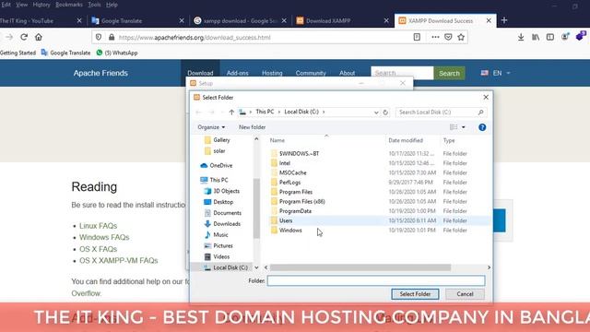590x332 pixels.
Task: Click navigation pane vertical scrollbar
Action: 256,208
